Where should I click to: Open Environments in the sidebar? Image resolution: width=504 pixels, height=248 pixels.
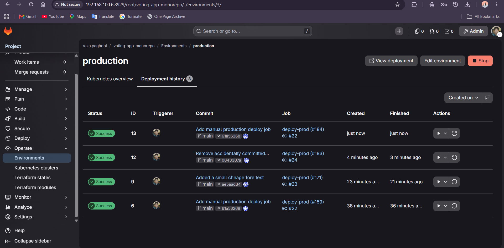tap(37, 158)
